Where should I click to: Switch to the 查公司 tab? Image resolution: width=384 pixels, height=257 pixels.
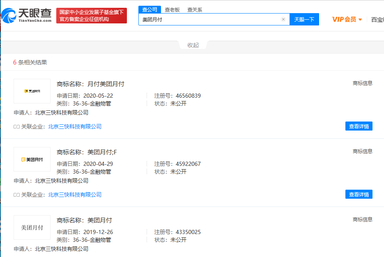click(x=150, y=9)
